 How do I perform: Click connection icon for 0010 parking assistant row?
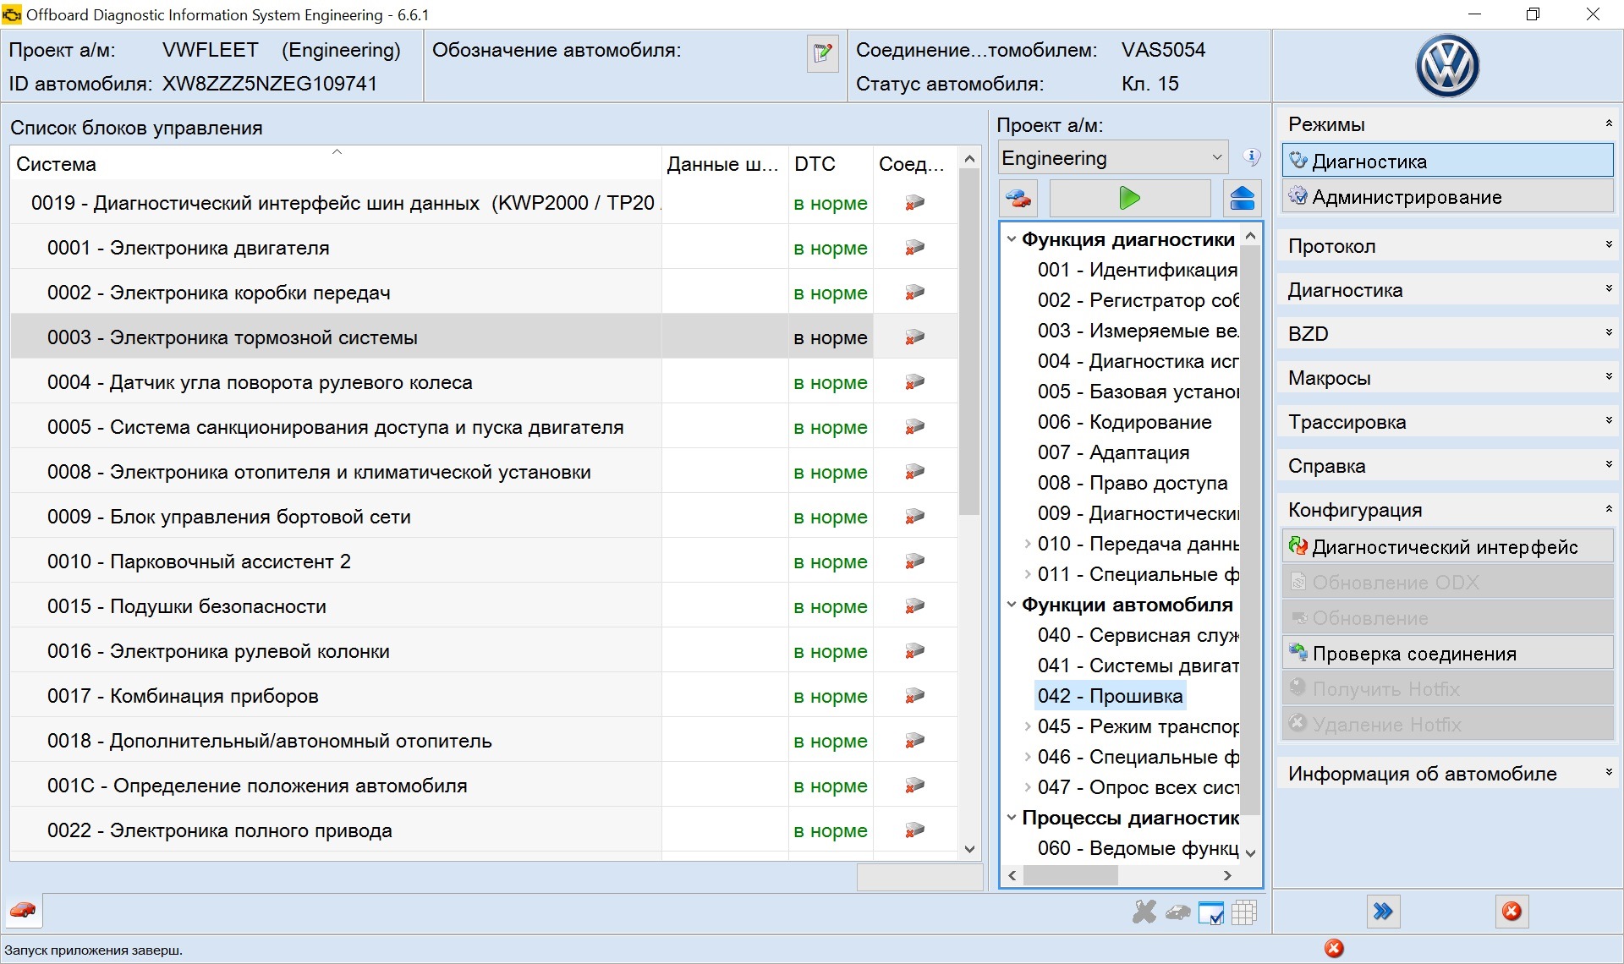tap(914, 561)
